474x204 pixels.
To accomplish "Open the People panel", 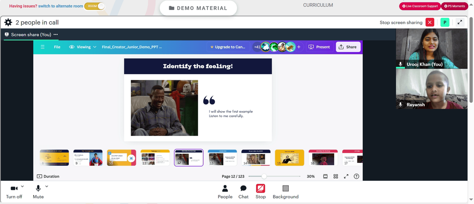I will [225, 192].
